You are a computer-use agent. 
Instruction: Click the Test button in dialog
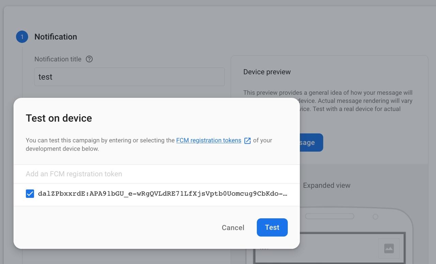(x=272, y=227)
